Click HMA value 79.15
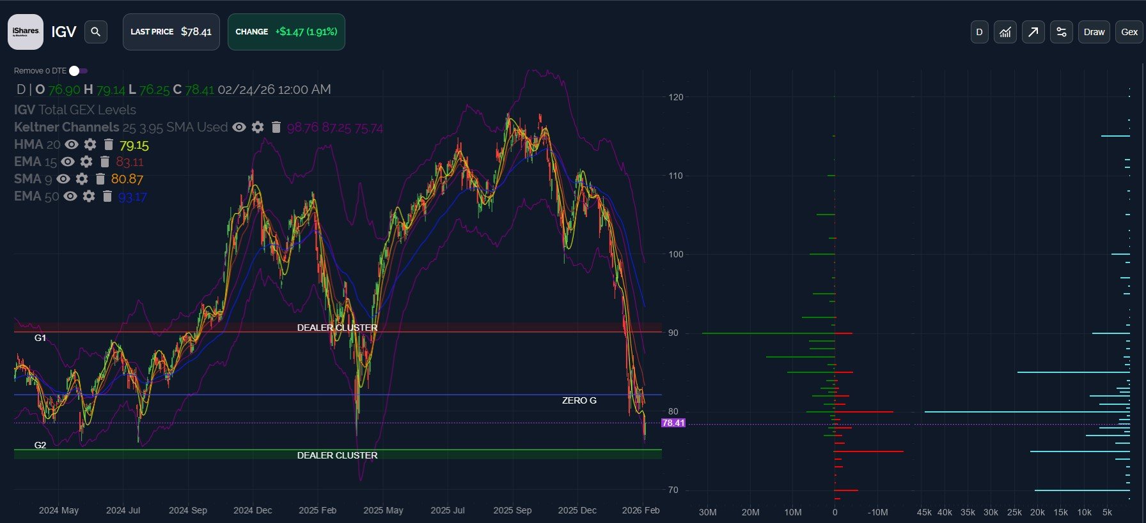This screenshot has width=1146, height=523. click(134, 146)
